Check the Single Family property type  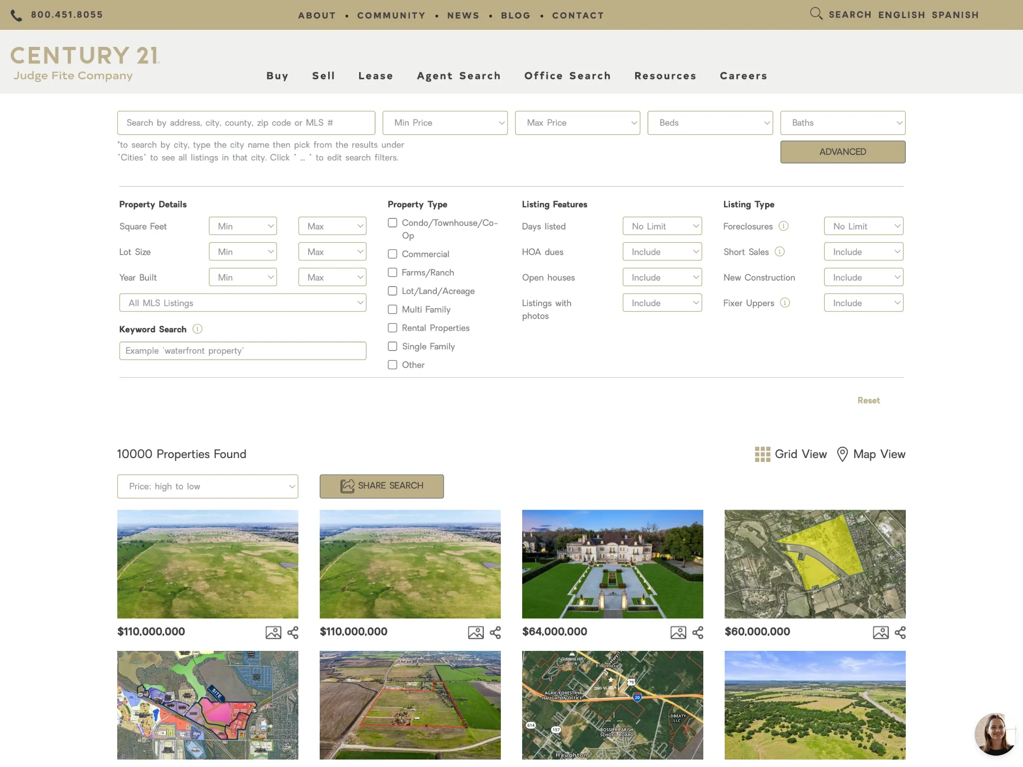[393, 347]
